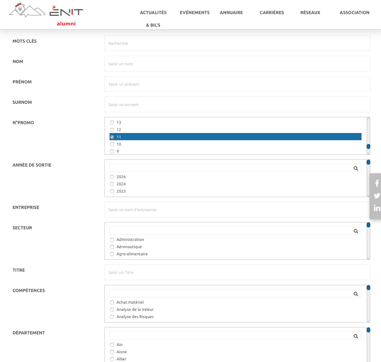Click the Secteur search magnifier icon
Viewport: 381px width, 362px height.
point(356,231)
